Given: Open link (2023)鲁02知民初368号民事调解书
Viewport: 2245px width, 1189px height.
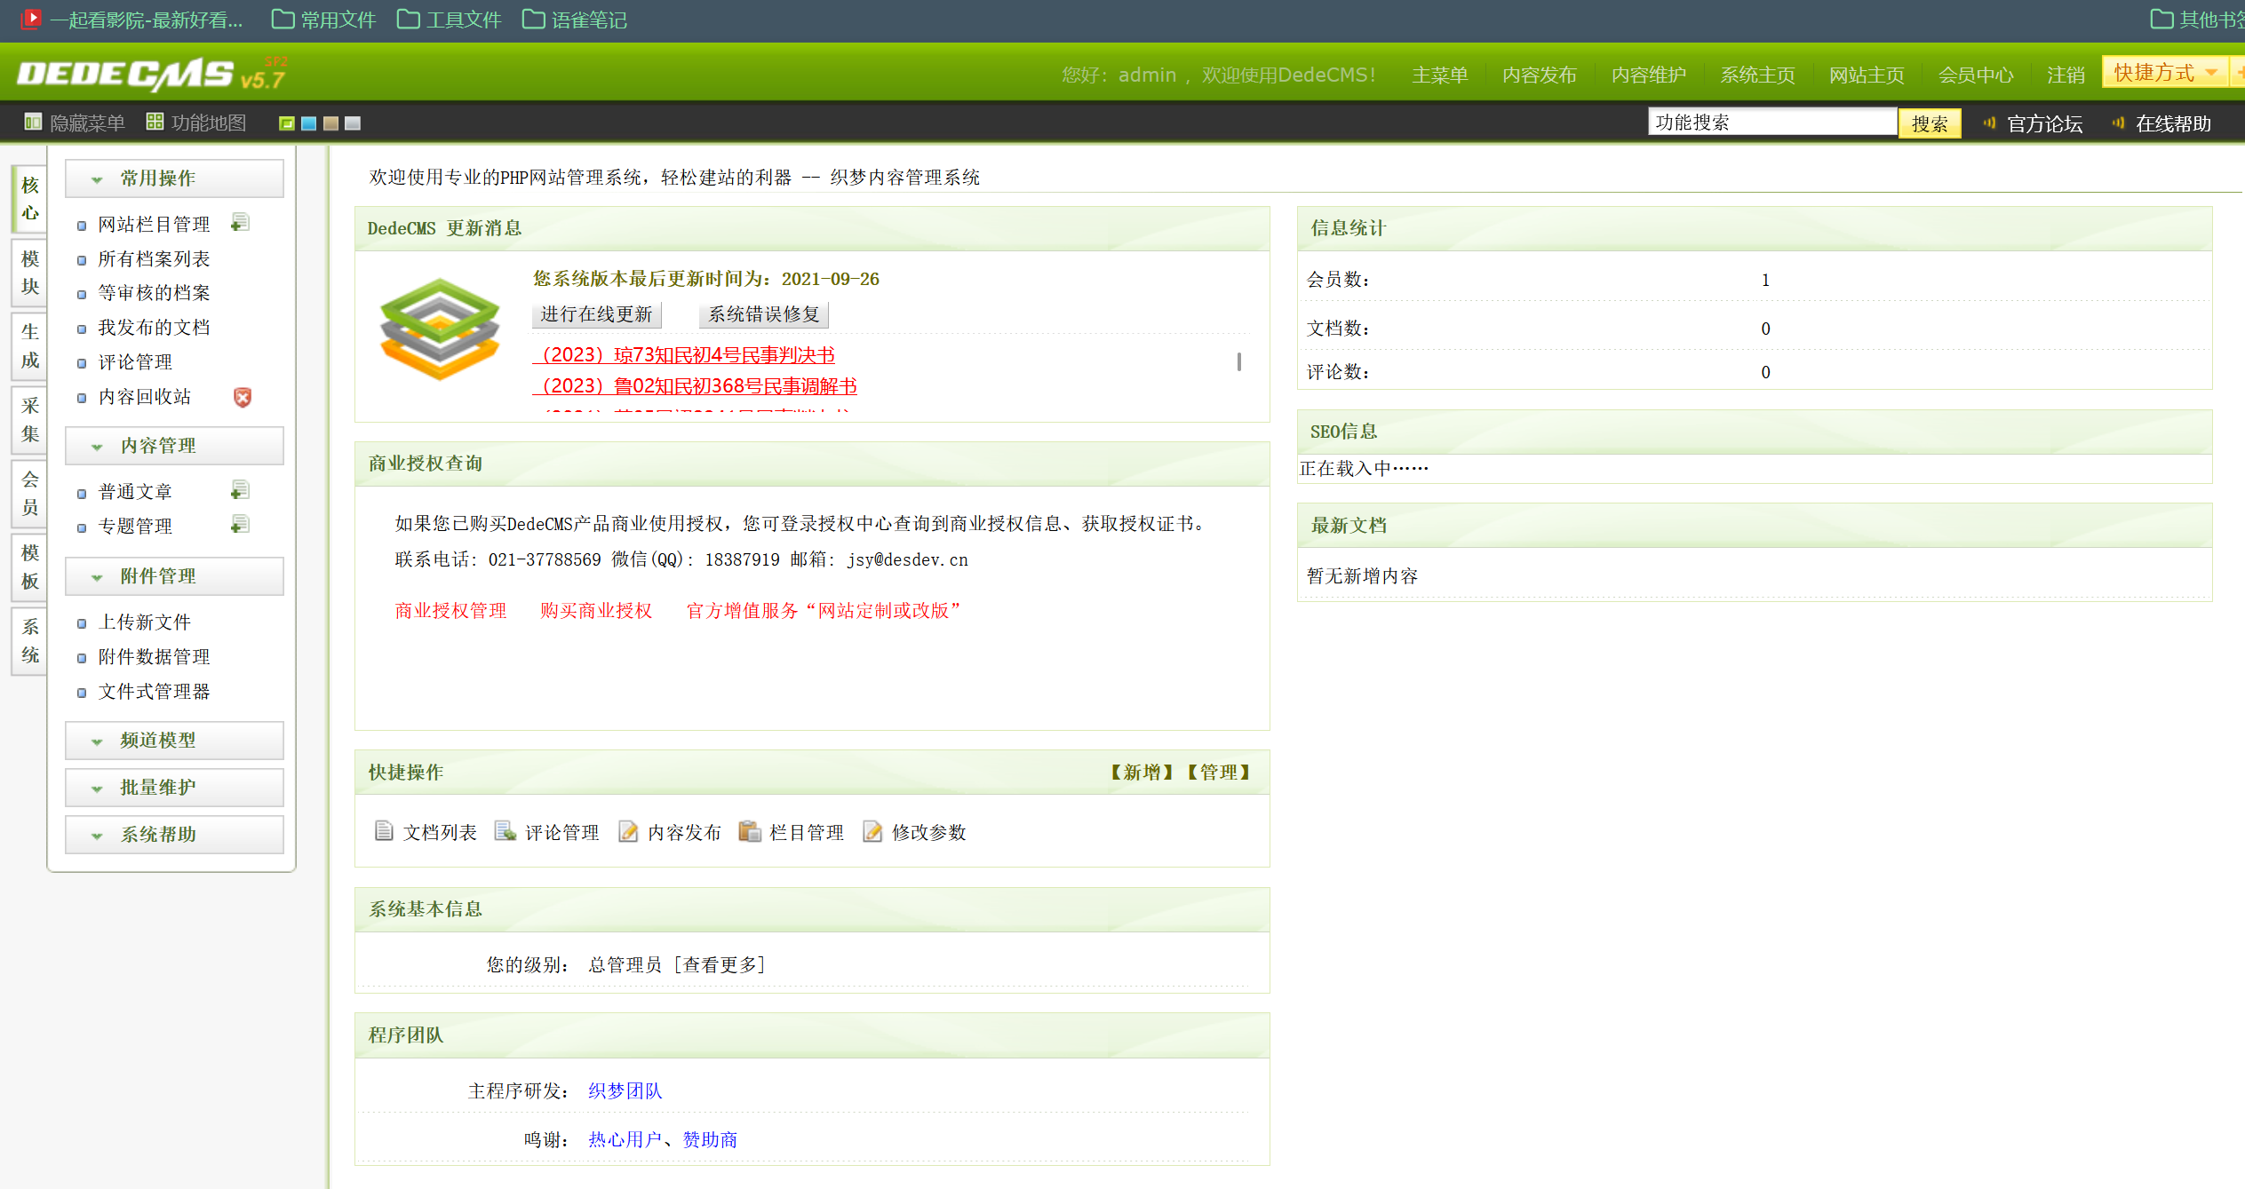Looking at the screenshot, I should [x=695, y=386].
